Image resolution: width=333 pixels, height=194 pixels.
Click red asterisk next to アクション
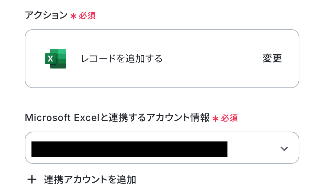(x=73, y=16)
